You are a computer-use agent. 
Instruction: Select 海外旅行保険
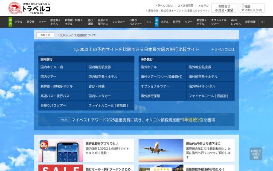(x=163, y=96)
